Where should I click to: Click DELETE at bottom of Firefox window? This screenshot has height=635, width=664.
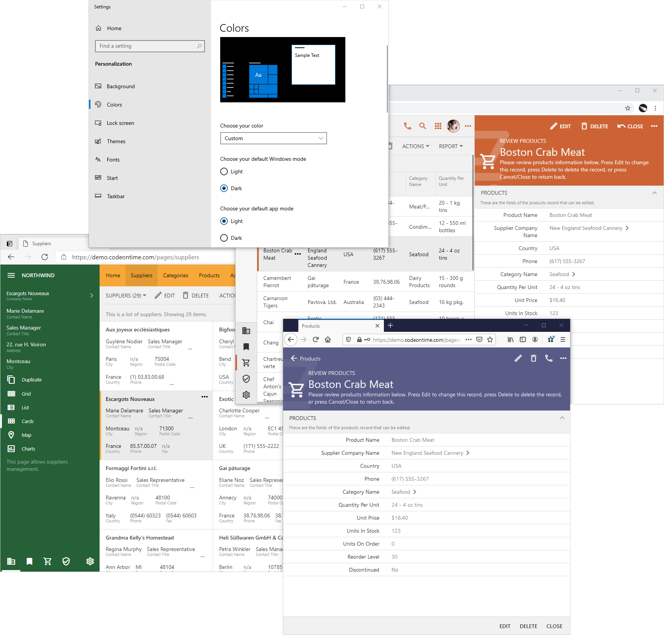[x=529, y=626]
